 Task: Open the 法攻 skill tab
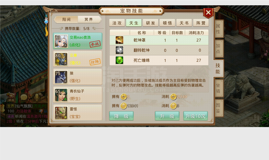coord(117,23)
